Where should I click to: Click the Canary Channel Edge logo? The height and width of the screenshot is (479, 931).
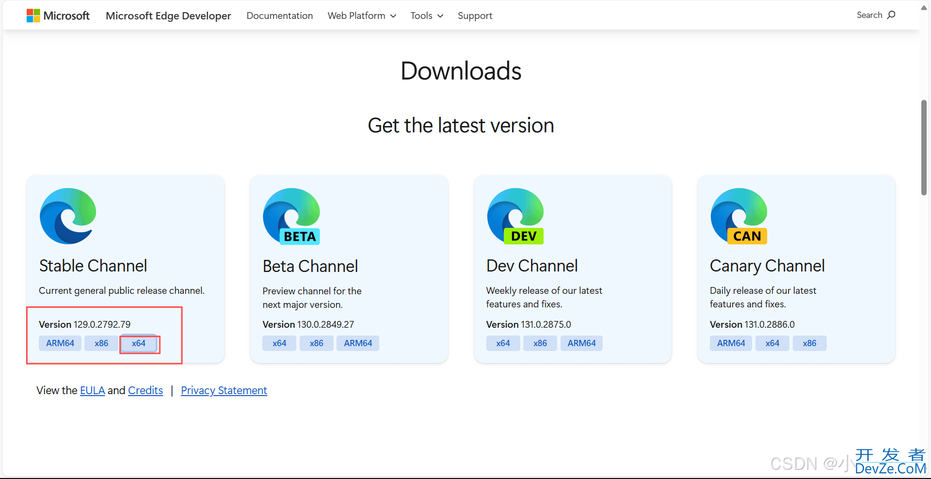739,216
